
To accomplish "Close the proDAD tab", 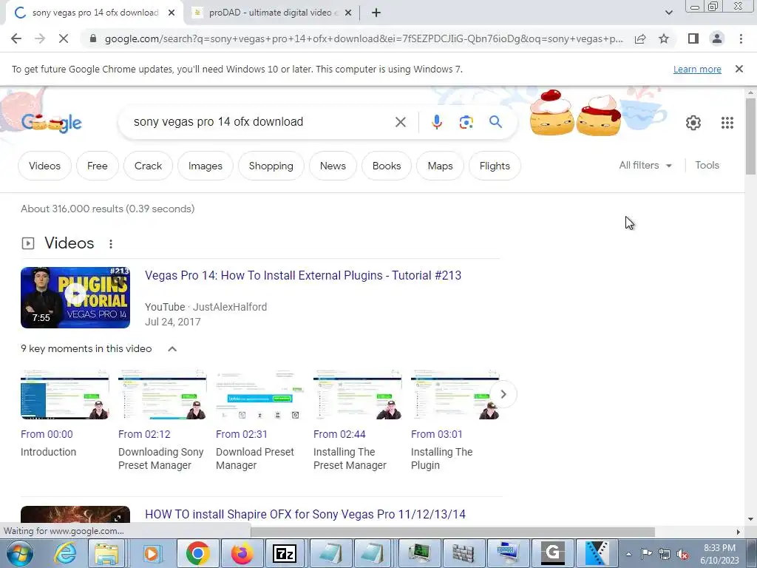I will pos(348,13).
